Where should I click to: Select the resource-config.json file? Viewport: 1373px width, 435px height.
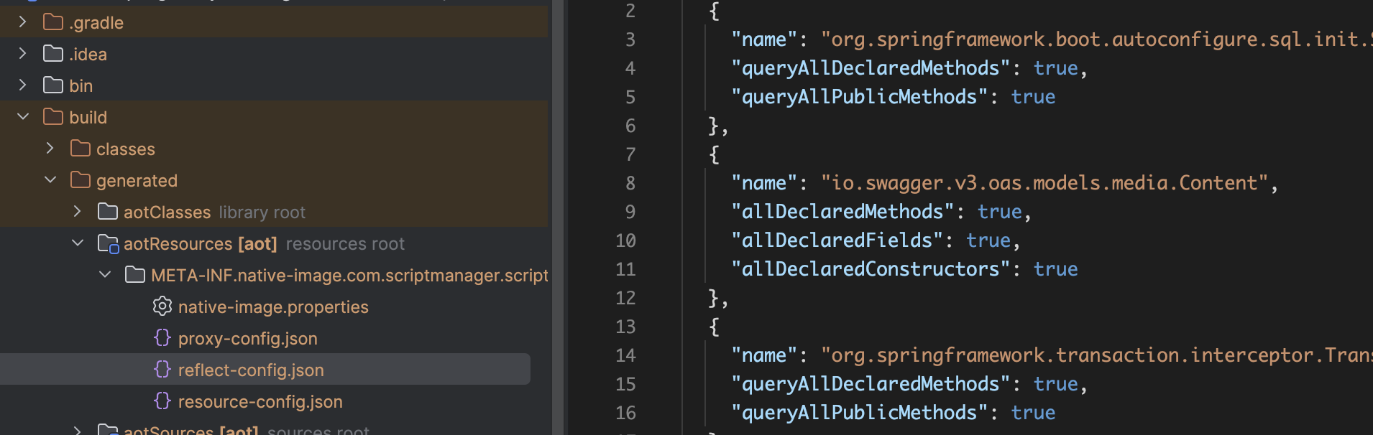click(x=260, y=402)
